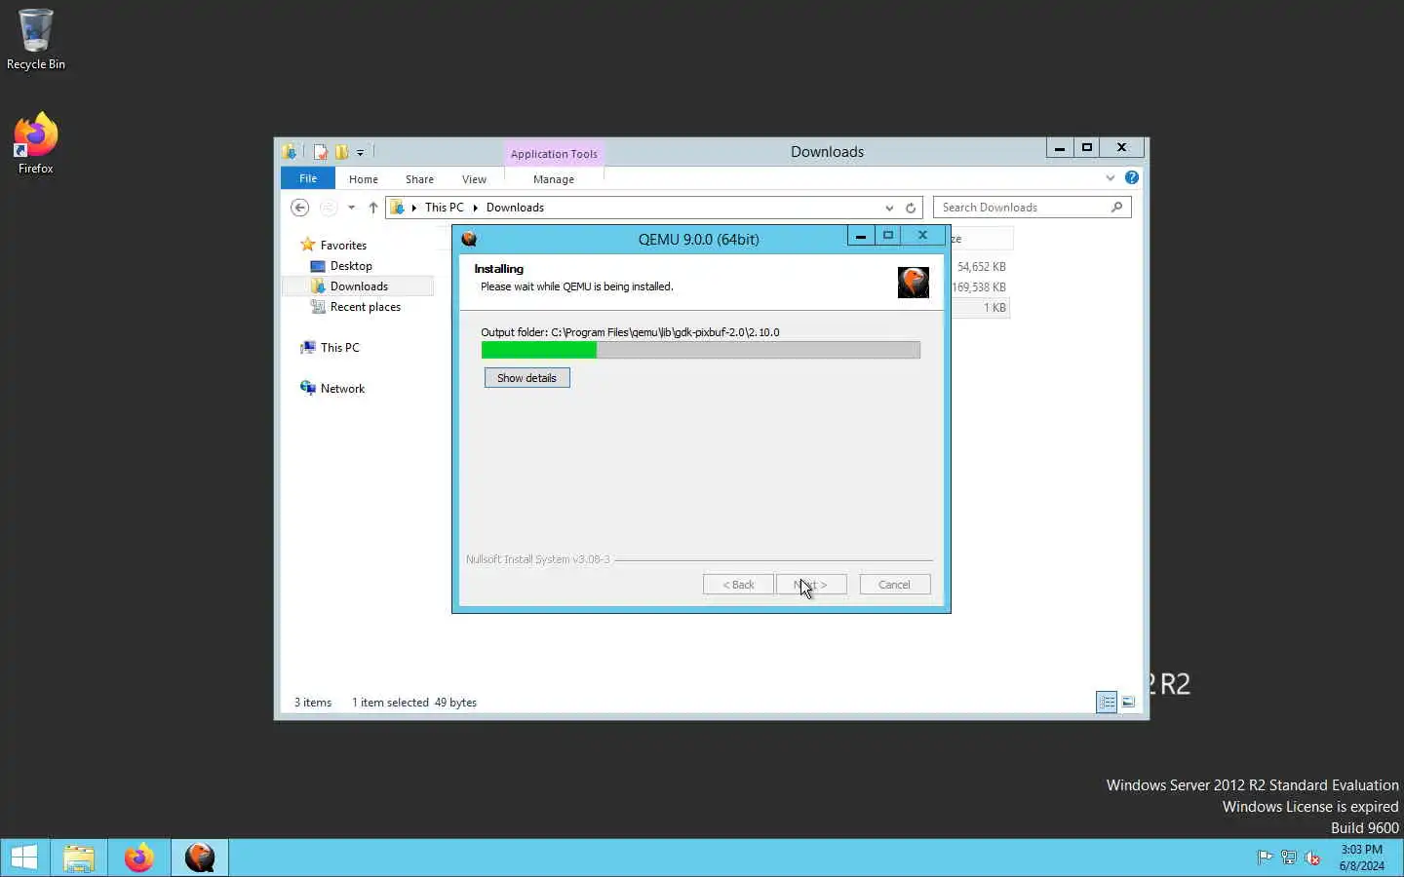This screenshot has height=877, width=1404.
Task: Go up one folder level in Explorer
Action: [x=373, y=208]
